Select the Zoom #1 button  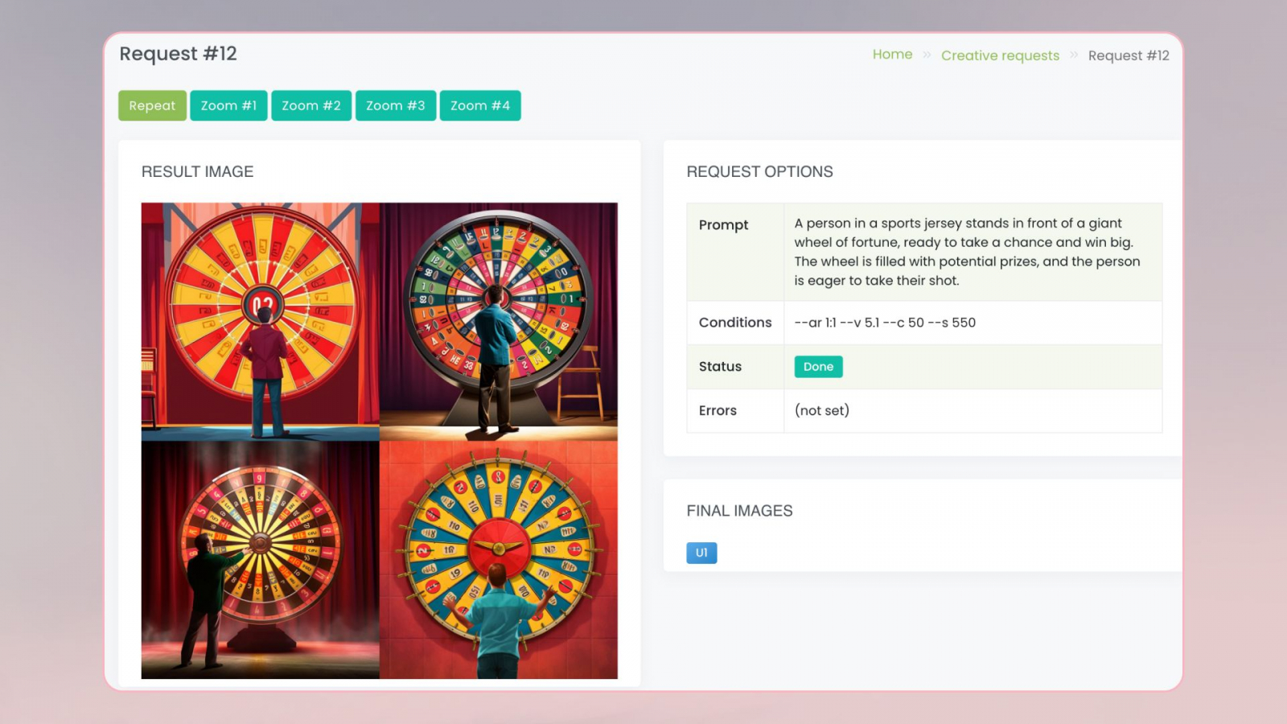pos(228,105)
